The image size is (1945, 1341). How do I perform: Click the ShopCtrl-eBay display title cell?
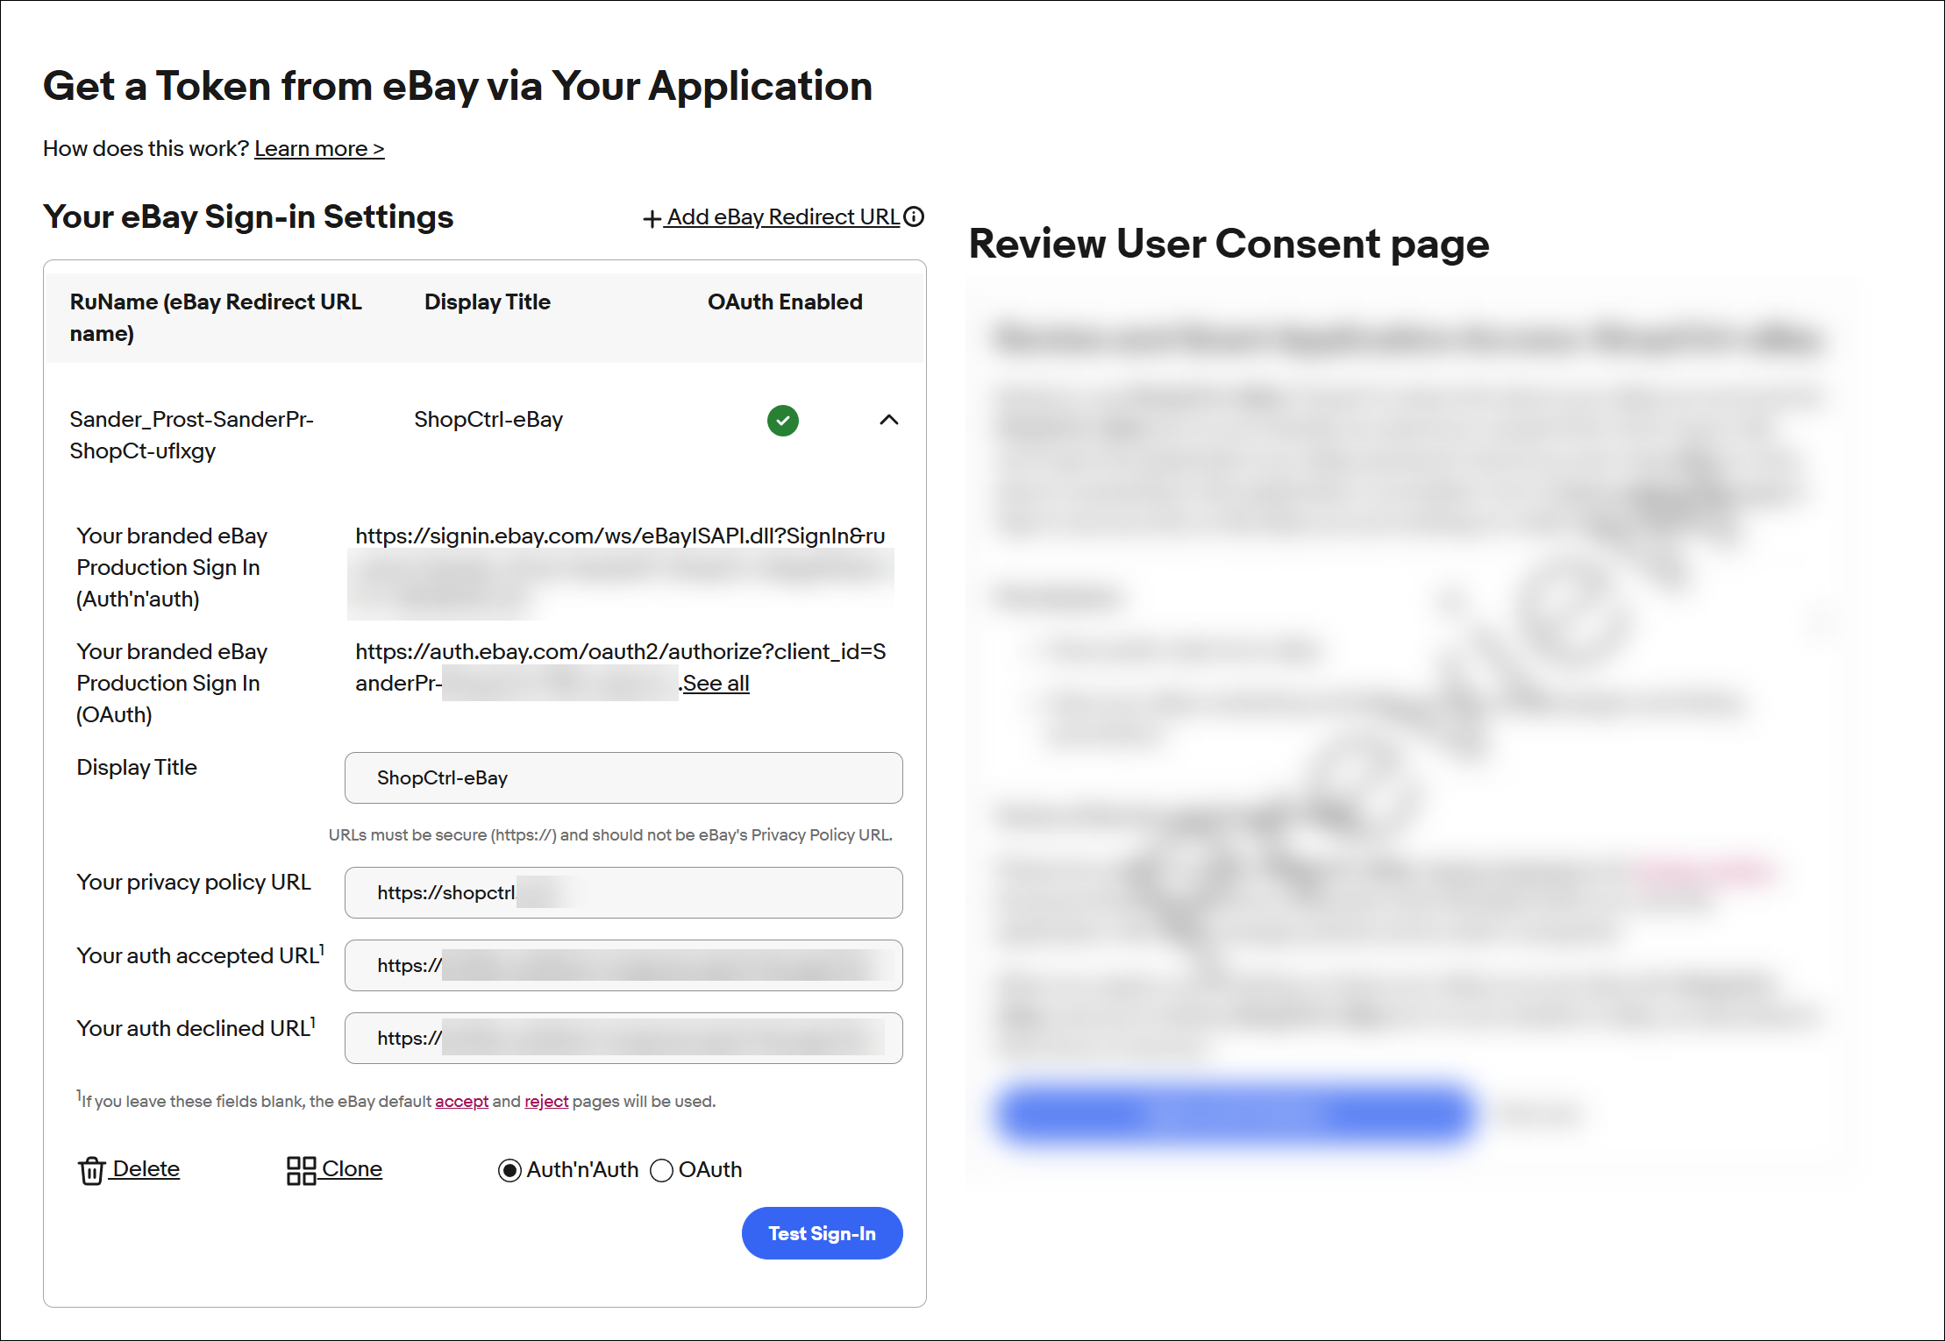(488, 419)
